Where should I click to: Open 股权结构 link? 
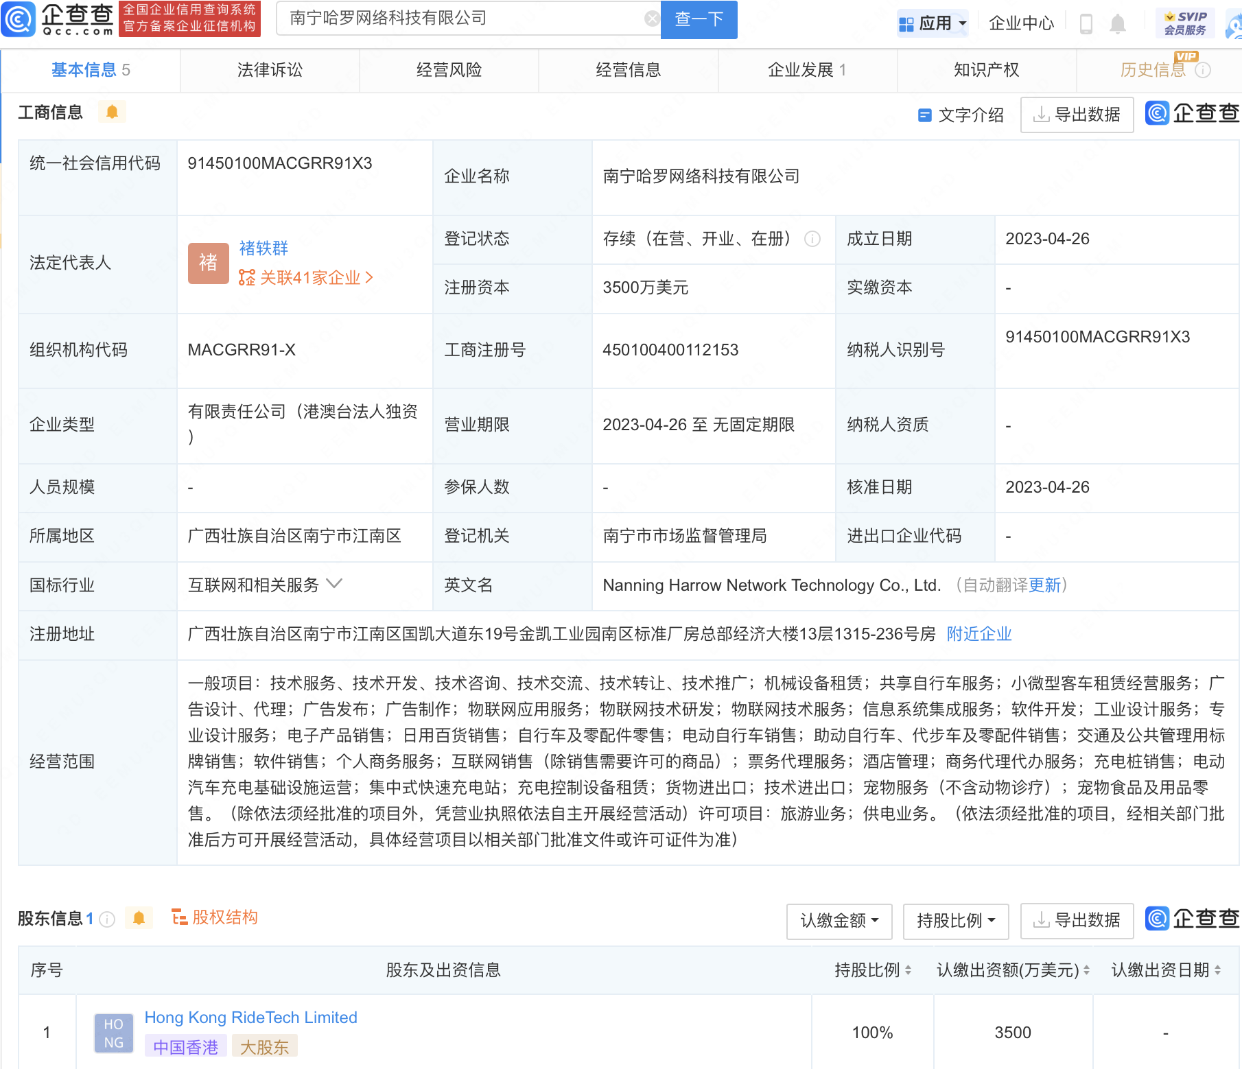pos(215,917)
